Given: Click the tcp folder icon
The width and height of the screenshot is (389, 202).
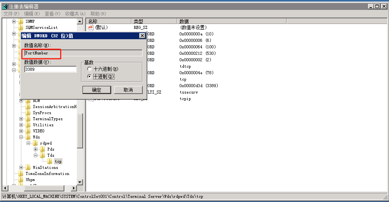Looking at the screenshot, I should pyautogui.click(x=50, y=161).
